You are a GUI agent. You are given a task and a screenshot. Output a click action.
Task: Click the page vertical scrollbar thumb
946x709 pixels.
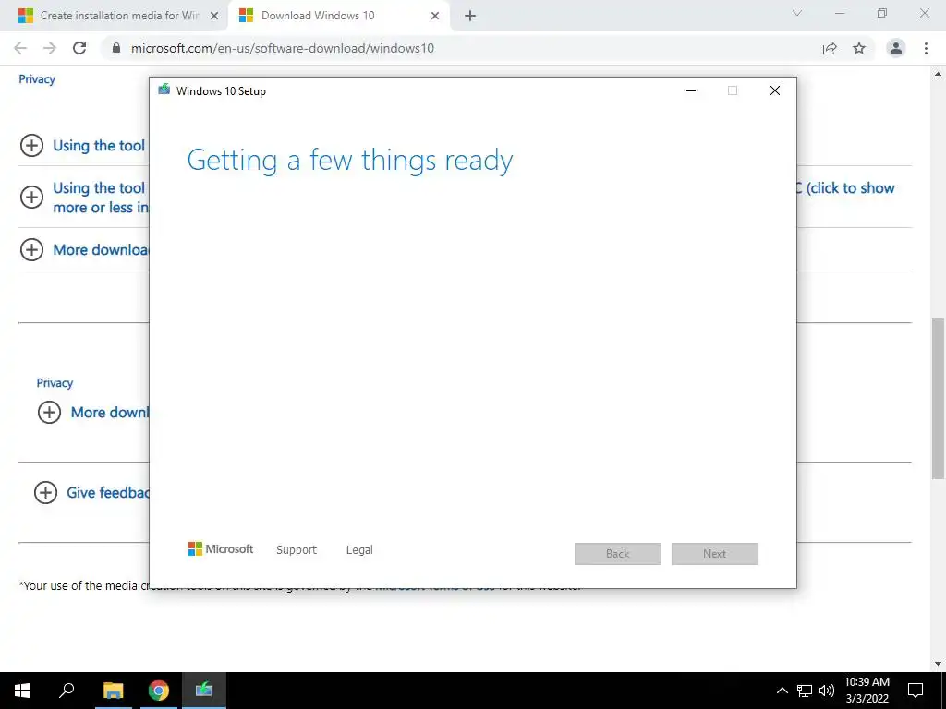[939, 398]
